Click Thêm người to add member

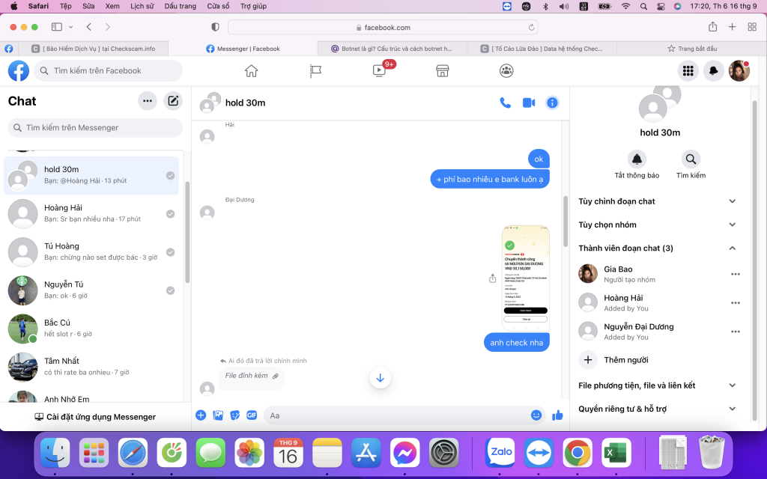click(625, 360)
